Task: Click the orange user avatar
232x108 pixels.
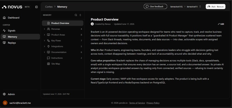Action: (x=5, y=103)
